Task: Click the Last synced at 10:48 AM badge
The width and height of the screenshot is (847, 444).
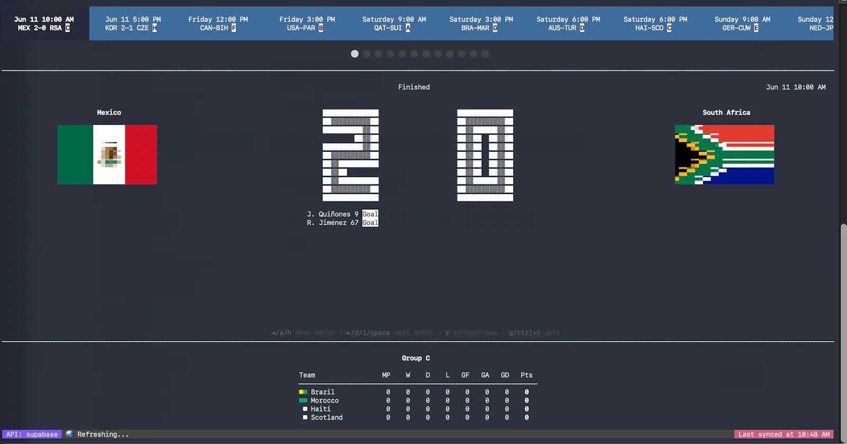Action: coord(784,434)
